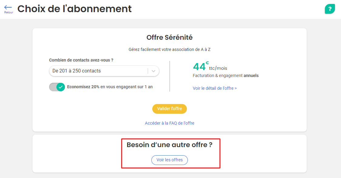Image resolution: width=341 pixels, height=178 pixels.
Task: Open 'Accéder à la FAQ de l'offre' link
Action: pos(169,123)
